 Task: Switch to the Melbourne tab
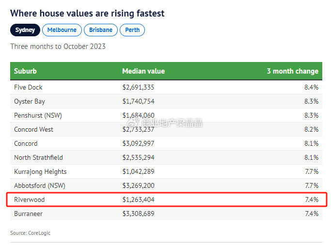pos(62,30)
